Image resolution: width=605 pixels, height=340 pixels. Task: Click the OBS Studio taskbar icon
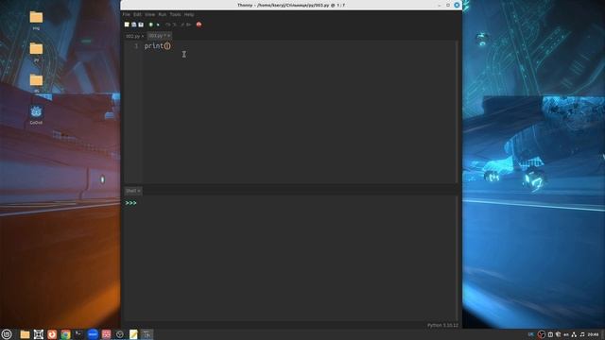[x=120, y=334]
